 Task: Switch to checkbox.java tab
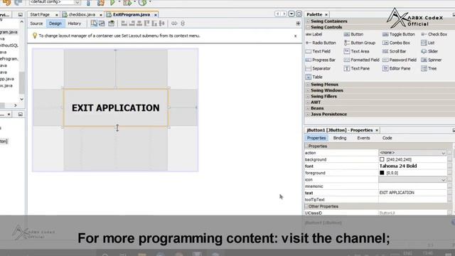(82, 14)
